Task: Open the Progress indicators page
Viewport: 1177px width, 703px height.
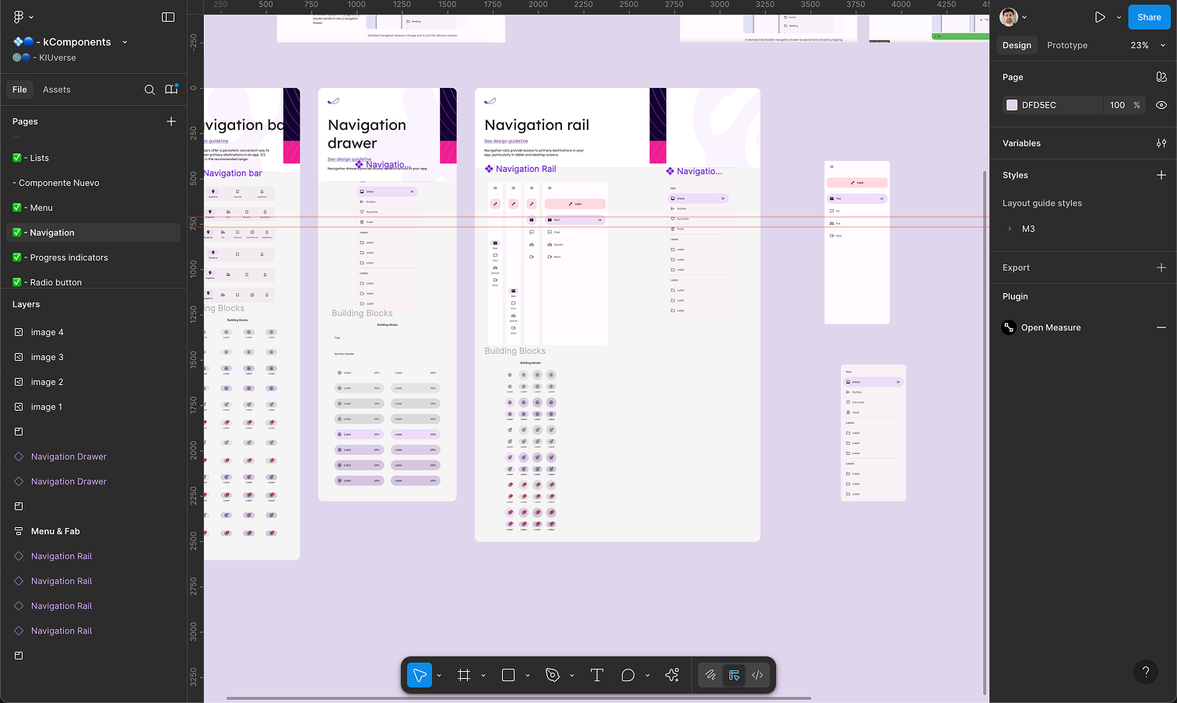Action: [93, 257]
